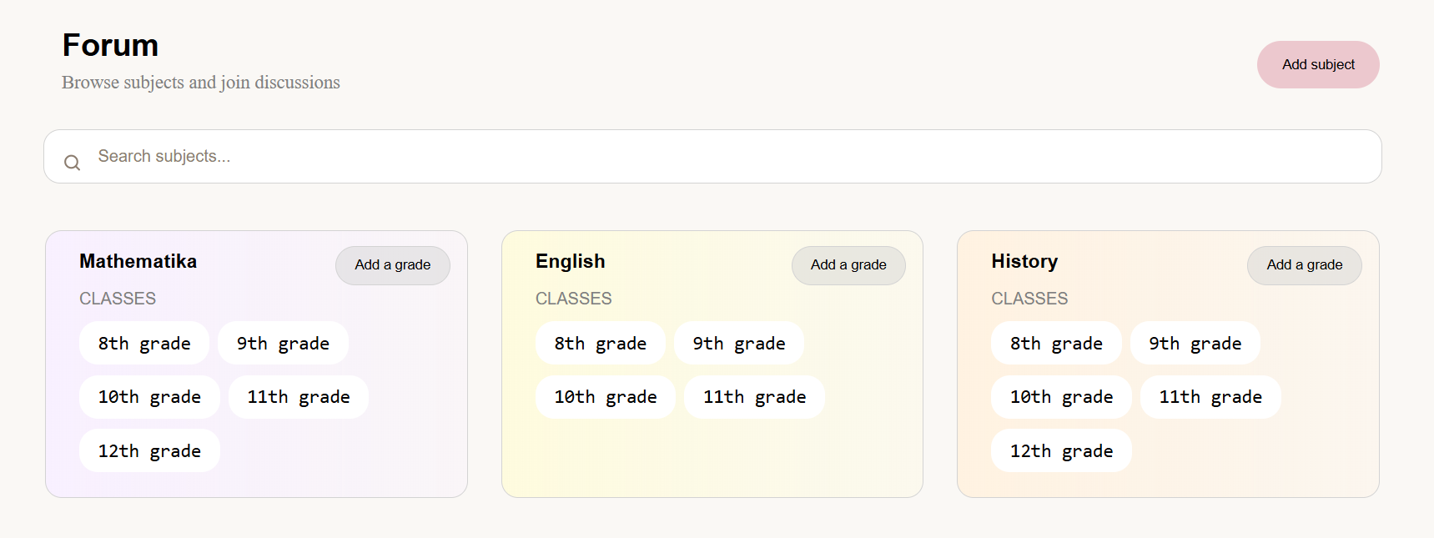Open English 8th grade class

[600, 344]
